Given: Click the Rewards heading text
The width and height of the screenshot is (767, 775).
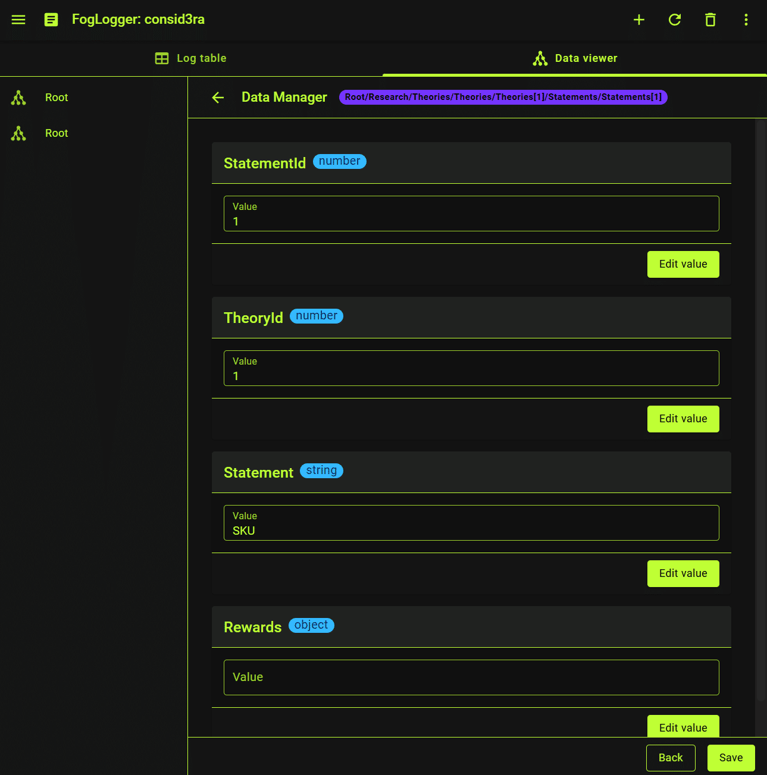Looking at the screenshot, I should [x=252, y=627].
